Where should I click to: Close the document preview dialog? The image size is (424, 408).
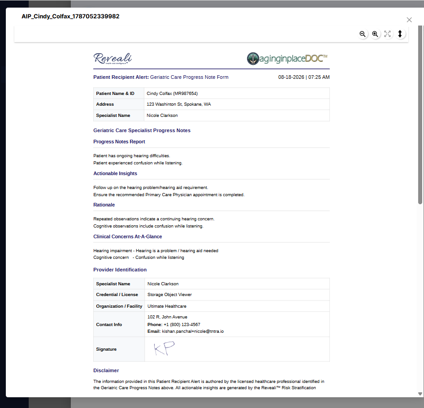point(409,20)
